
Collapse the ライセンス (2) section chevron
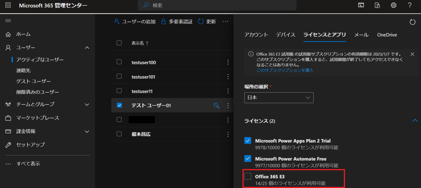(415, 121)
